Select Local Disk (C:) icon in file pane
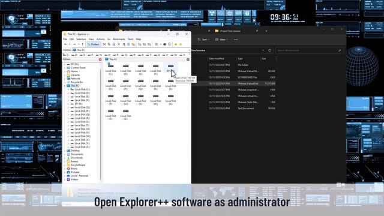Screen dimensions: 384x216 coord(110,70)
